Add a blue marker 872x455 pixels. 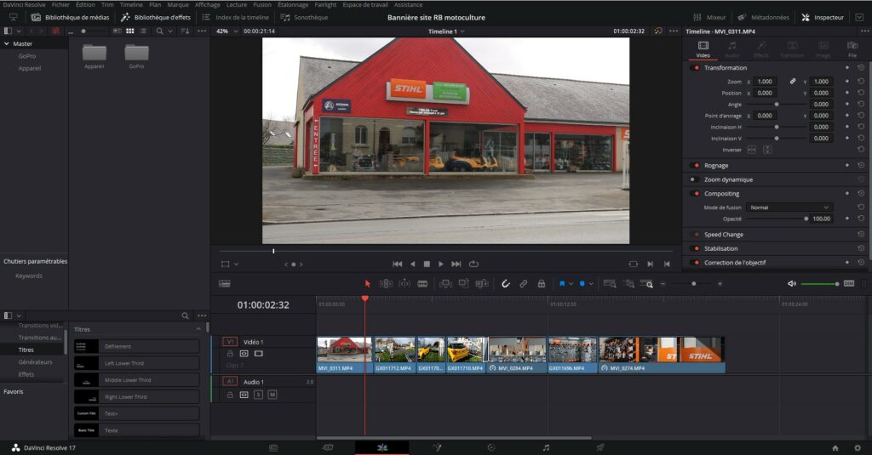pos(582,284)
